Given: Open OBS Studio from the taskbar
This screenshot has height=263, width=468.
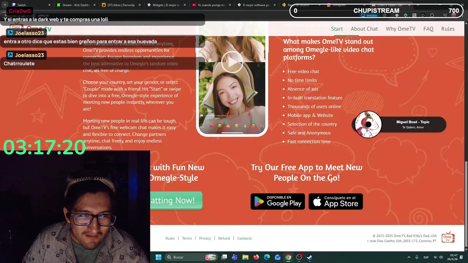Looking at the screenshot, I should click(x=299, y=257).
